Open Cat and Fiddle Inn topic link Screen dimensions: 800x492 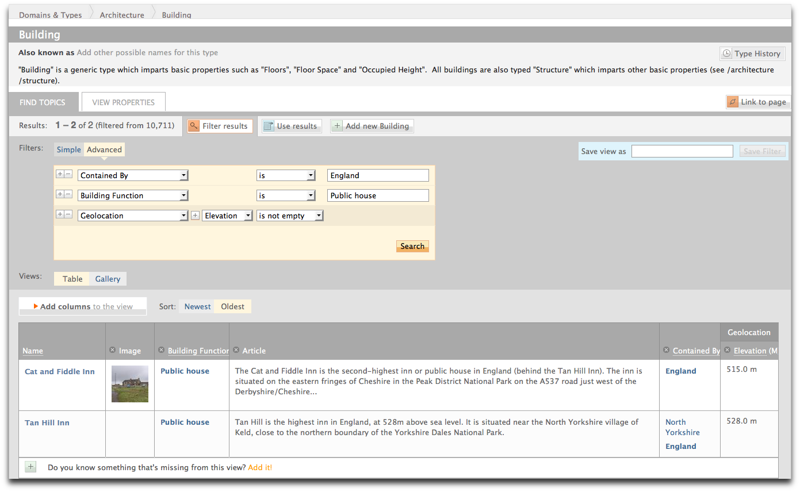pyautogui.click(x=60, y=371)
